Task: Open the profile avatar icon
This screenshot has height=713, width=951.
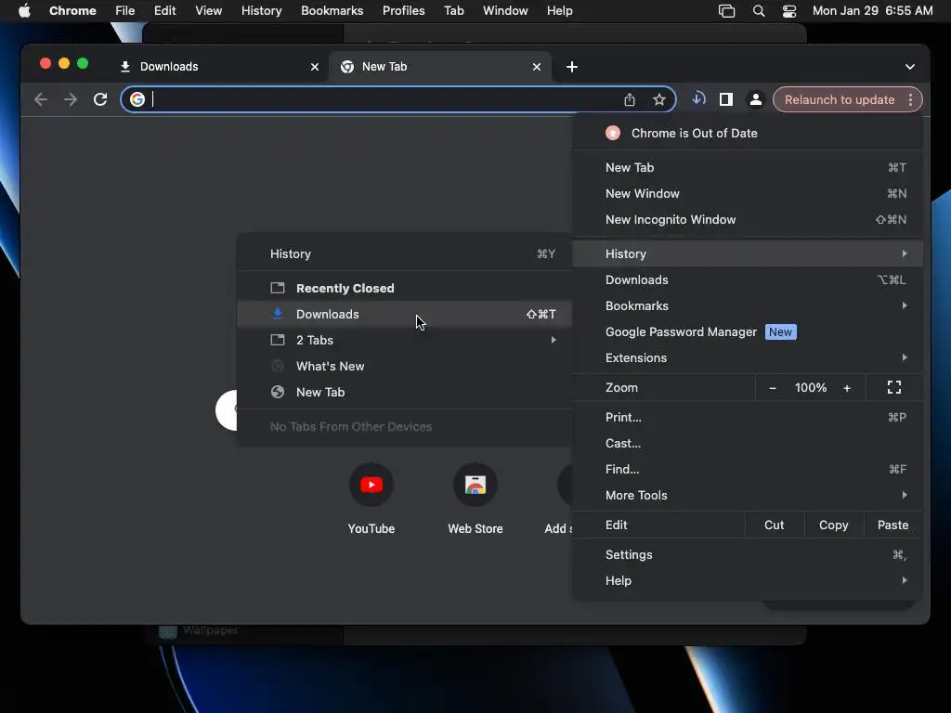Action: point(756,99)
